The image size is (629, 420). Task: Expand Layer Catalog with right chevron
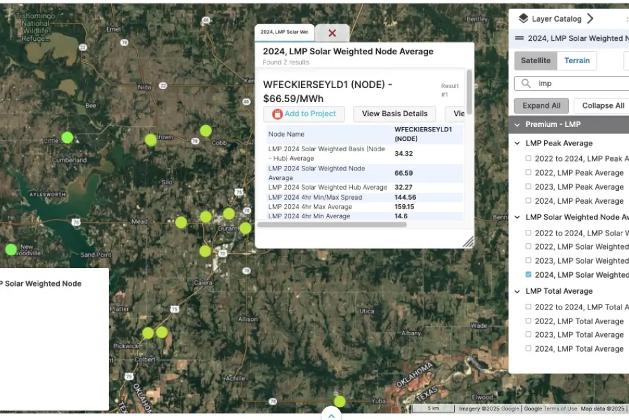pos(589,19)
